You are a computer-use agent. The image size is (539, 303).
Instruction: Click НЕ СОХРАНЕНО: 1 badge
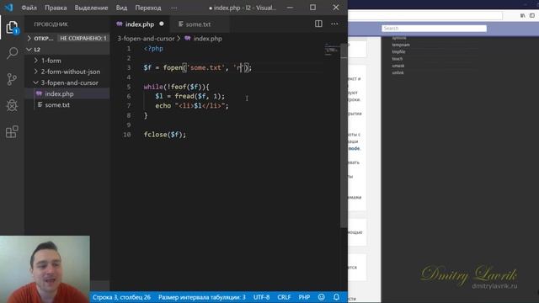(x=83, y=38)
